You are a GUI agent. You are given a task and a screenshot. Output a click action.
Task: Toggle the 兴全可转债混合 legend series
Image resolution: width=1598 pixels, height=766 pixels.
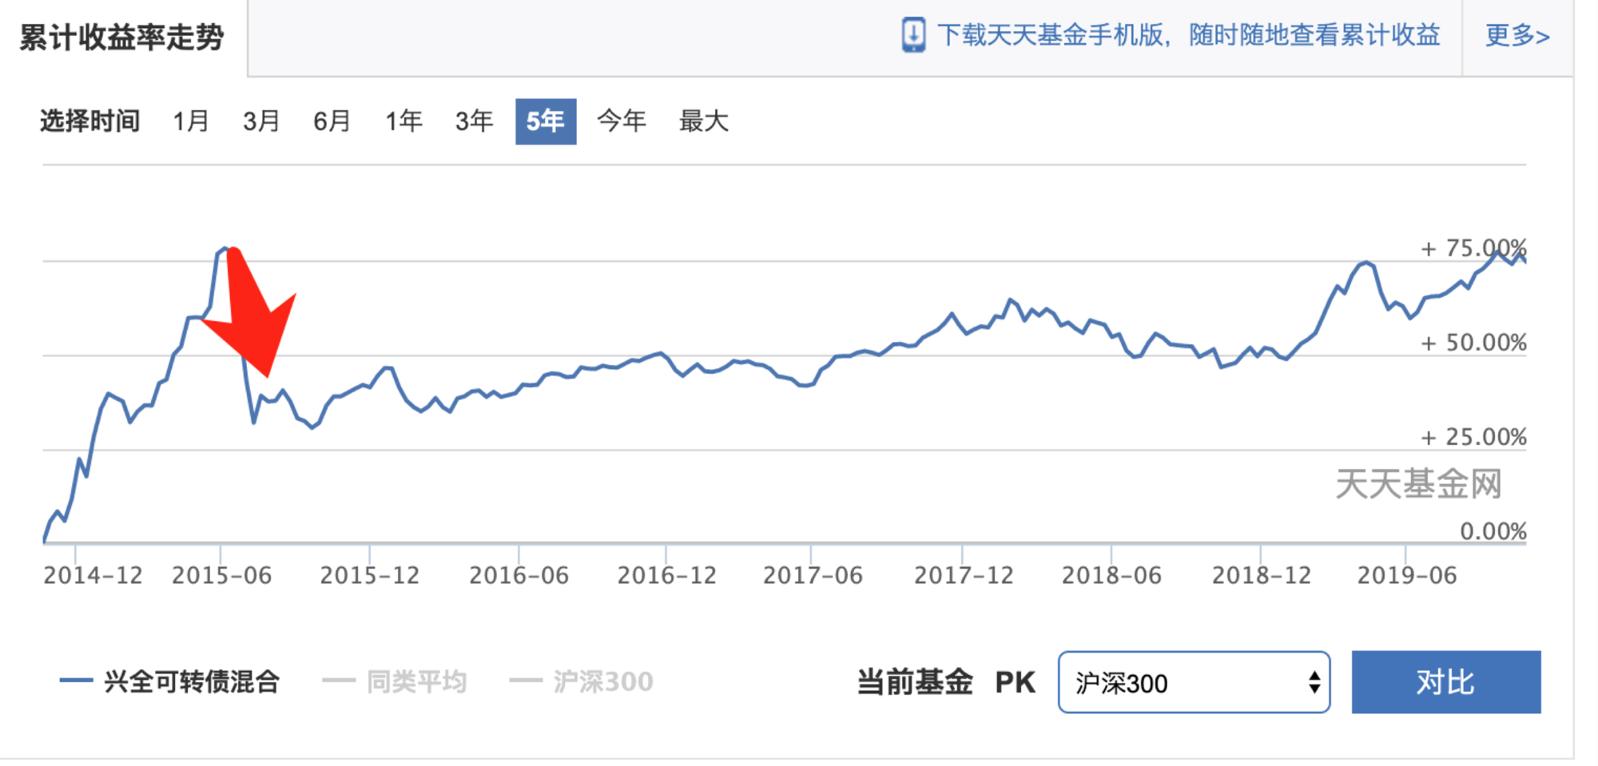pyautogui.click(x=170, y=681)
